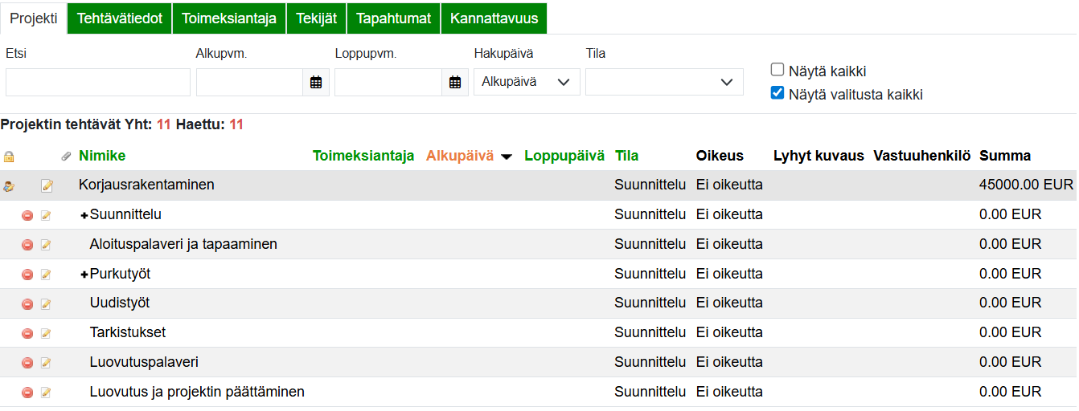Expand the Purkutyöt task with plus sign

84,275
